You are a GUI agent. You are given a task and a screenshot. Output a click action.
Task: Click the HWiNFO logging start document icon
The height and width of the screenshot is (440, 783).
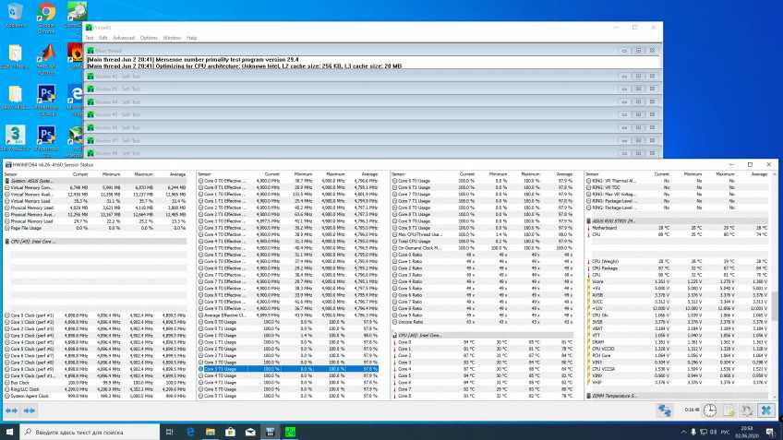(729, 410)
